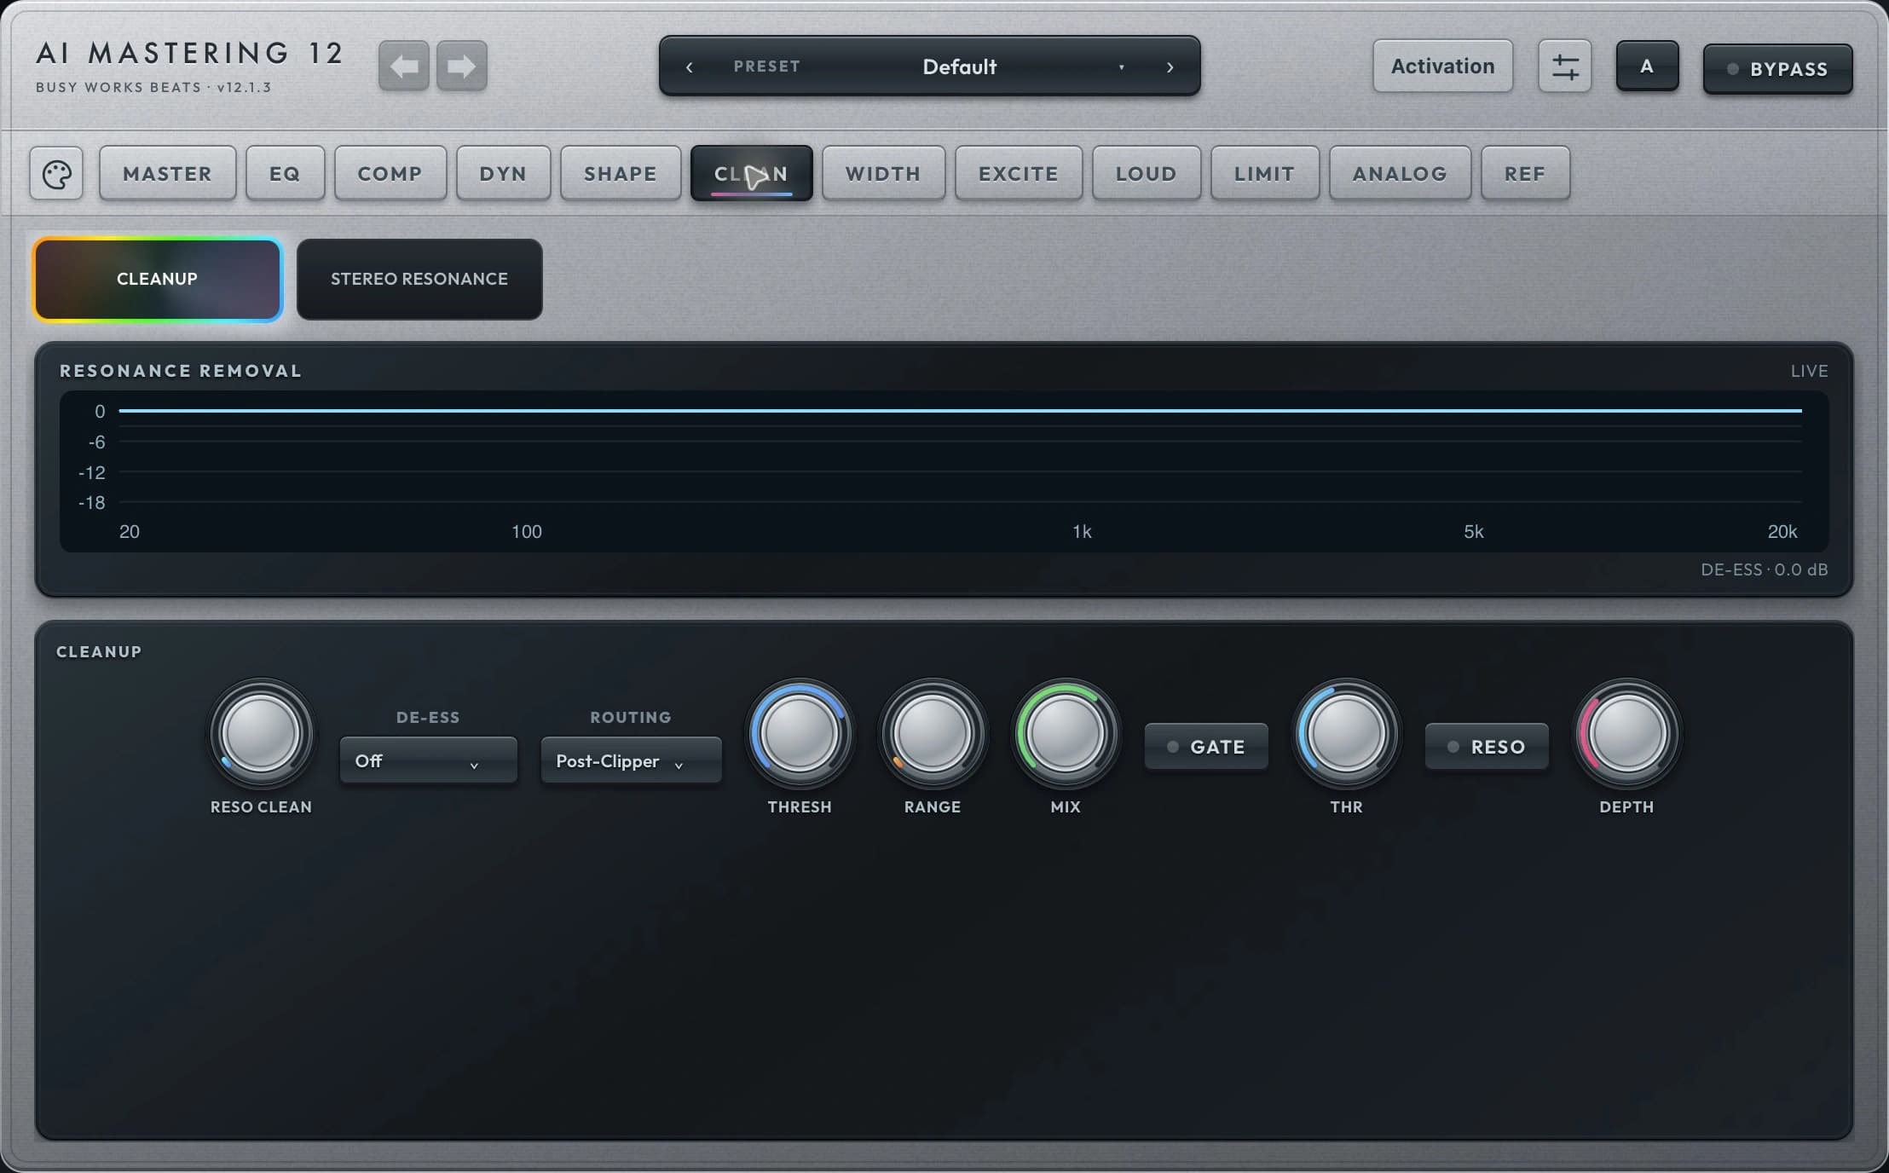
Task: Click the MIX knob
Action: (1065, 733)
